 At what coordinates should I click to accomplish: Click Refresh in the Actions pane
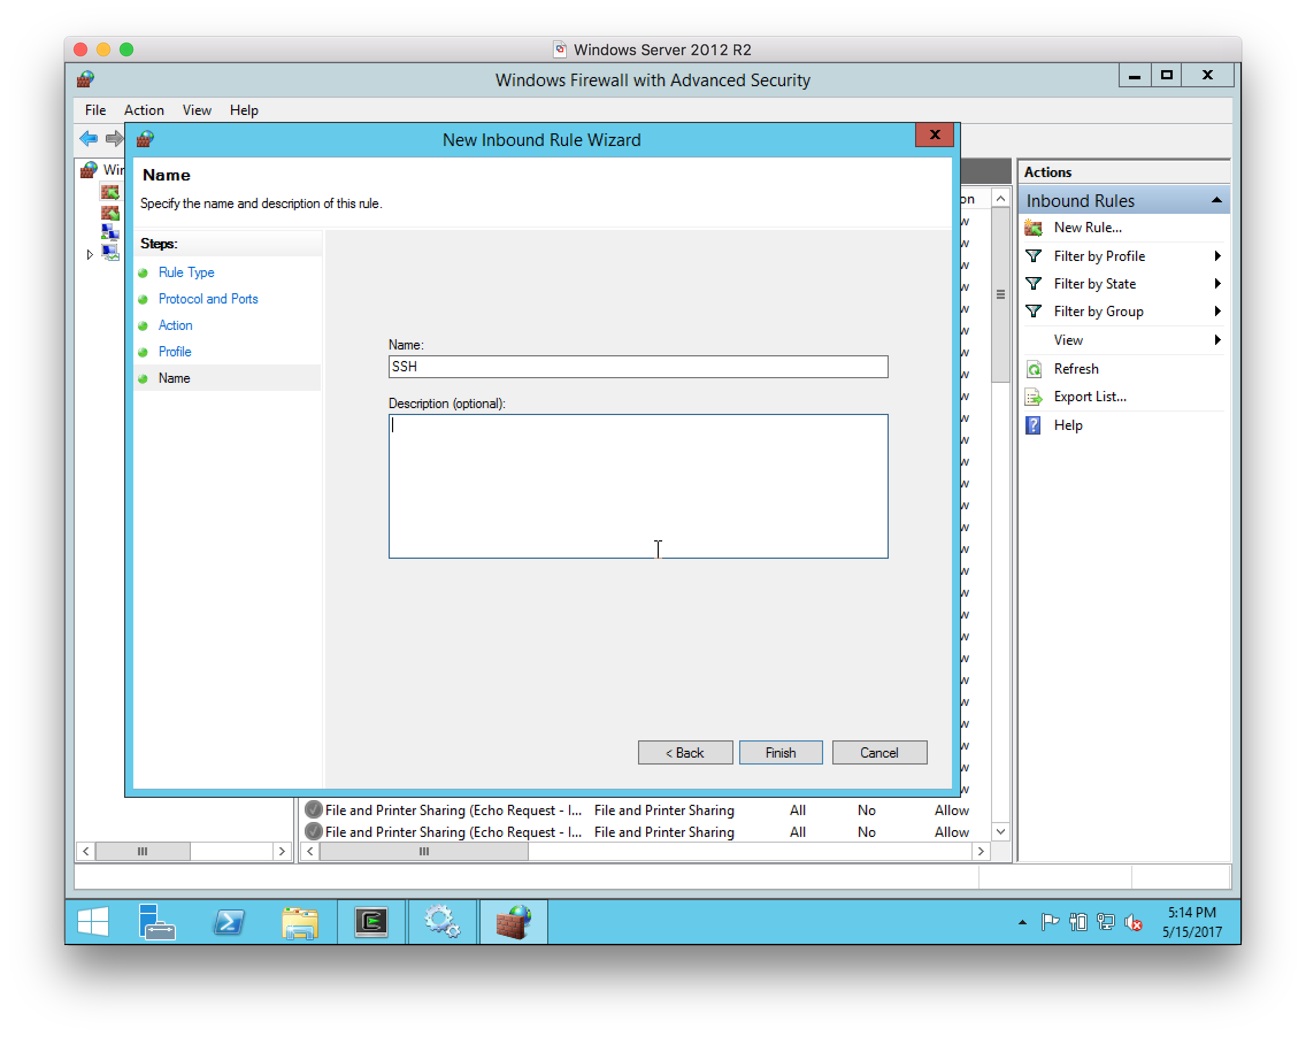coord(1076,369)
